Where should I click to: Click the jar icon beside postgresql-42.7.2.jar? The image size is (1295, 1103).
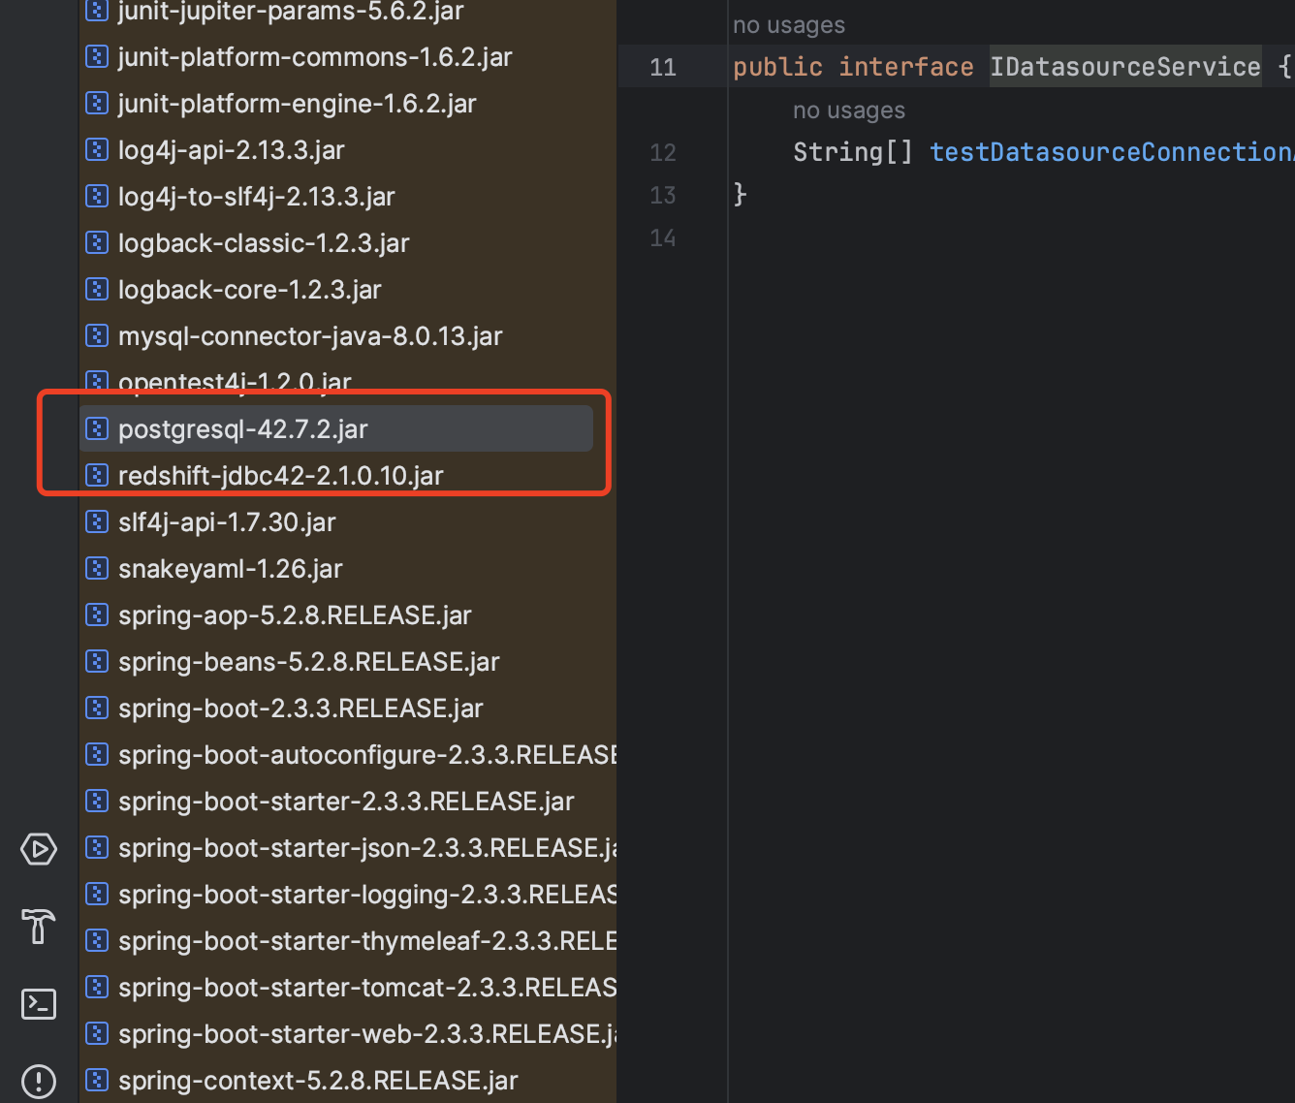[97, 428]
